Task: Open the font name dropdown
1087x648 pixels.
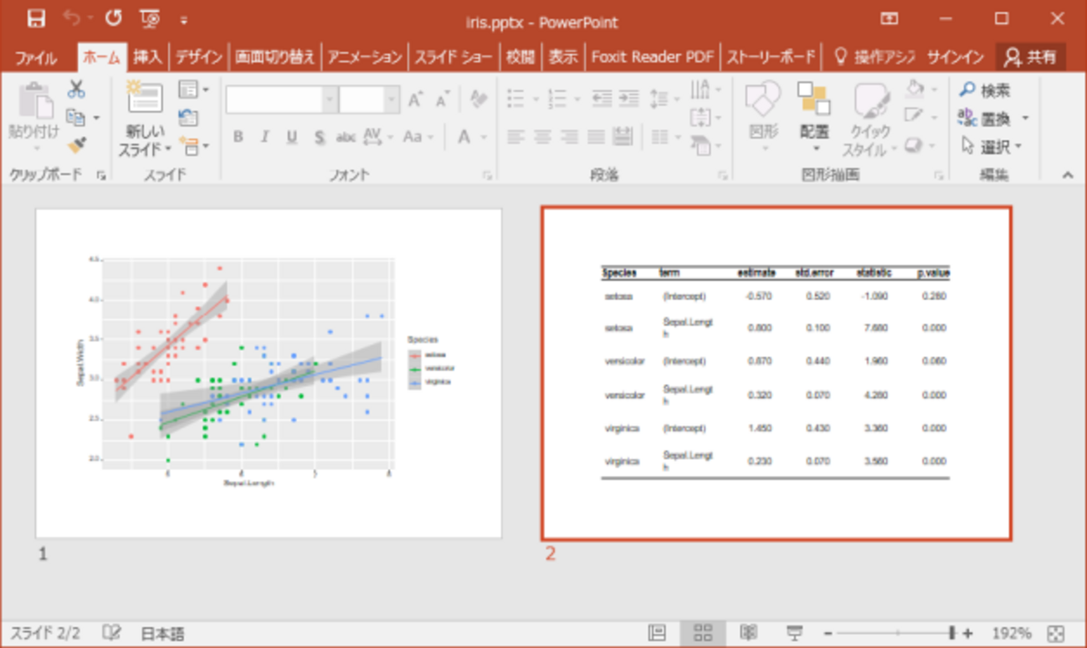Action: (x=329, y=99)
